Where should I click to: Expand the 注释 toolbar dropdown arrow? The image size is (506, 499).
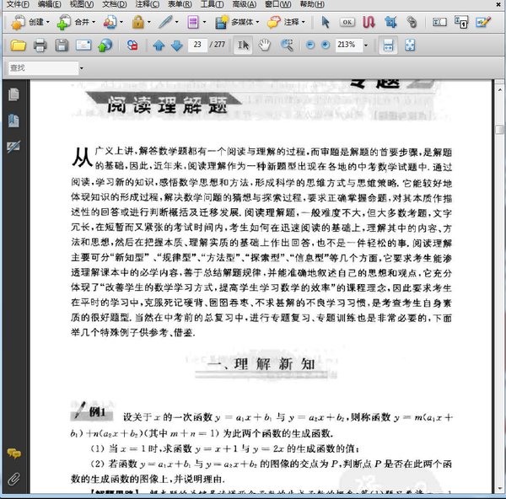[303, 22]
